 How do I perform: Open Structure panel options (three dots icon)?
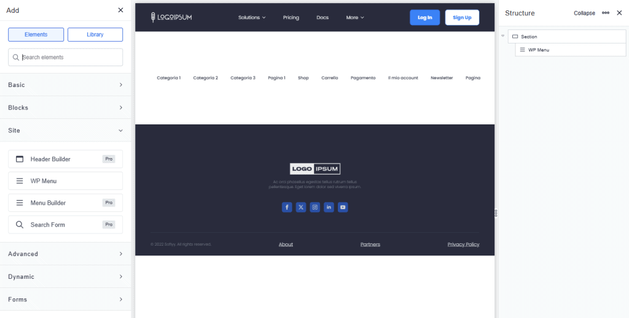point(606,13)
